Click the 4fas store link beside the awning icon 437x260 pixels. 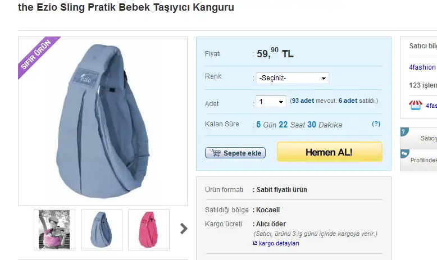pos(431,106)
